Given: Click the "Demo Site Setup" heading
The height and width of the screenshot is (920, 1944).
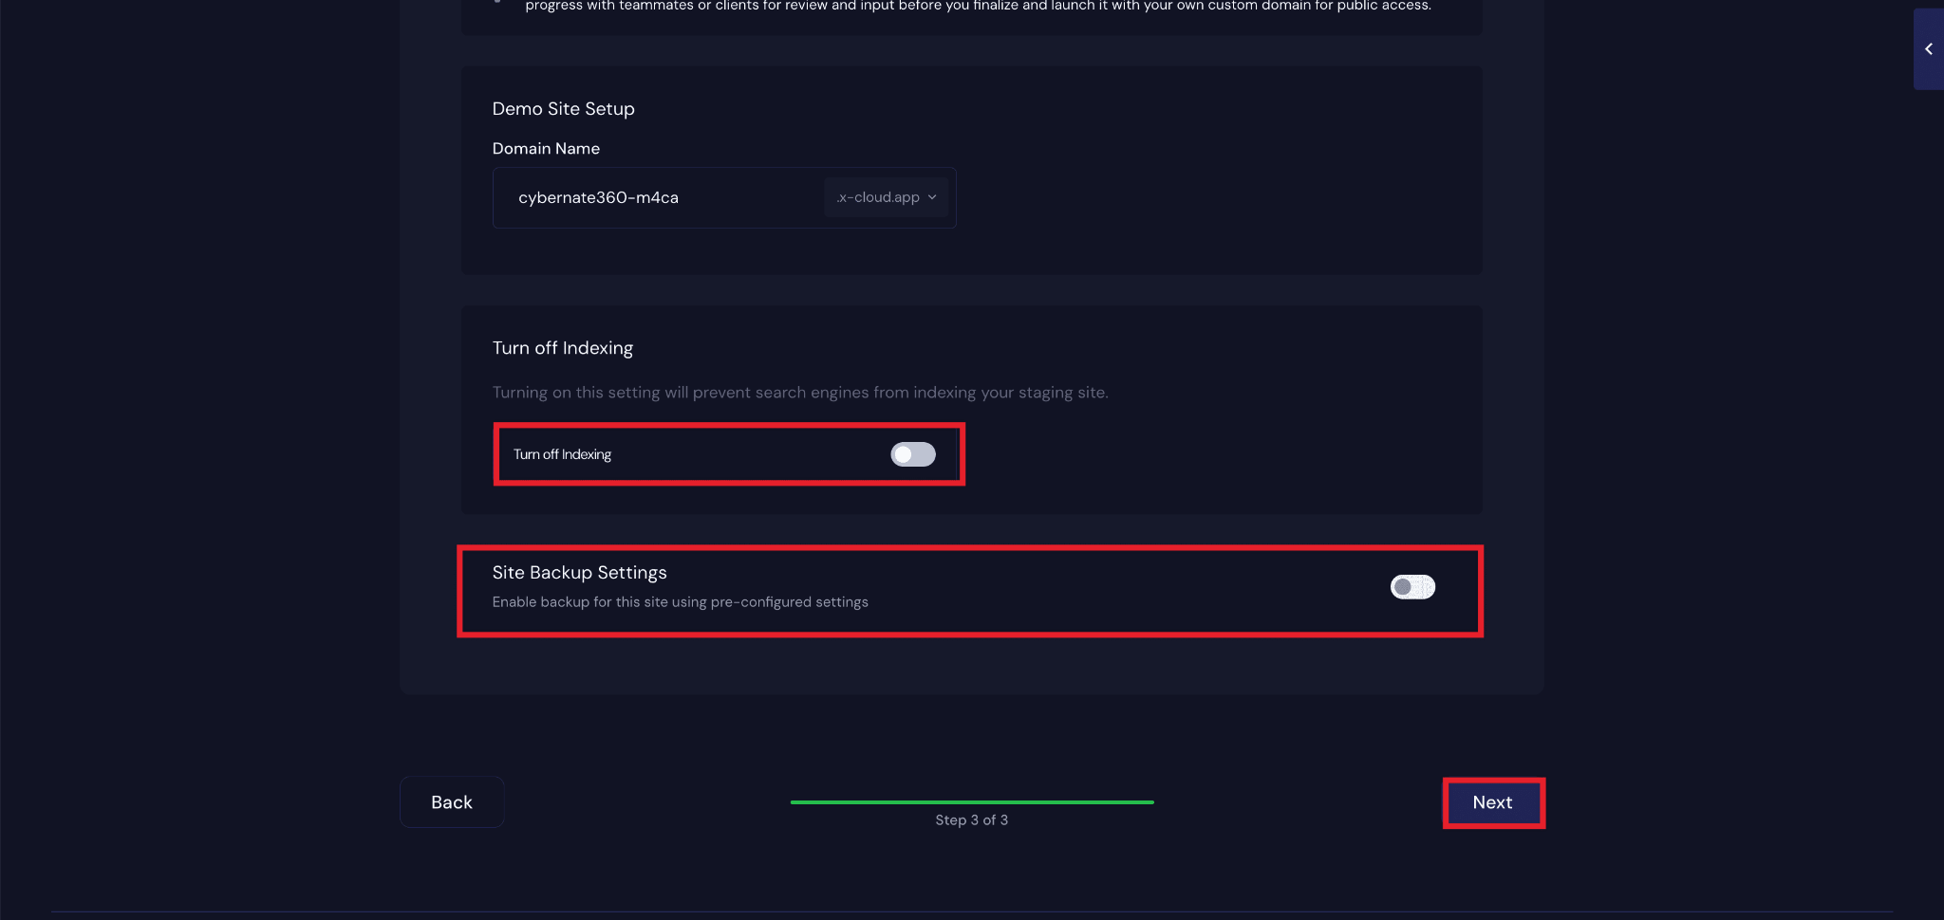Looking at the screenshot, I should 563,109.
